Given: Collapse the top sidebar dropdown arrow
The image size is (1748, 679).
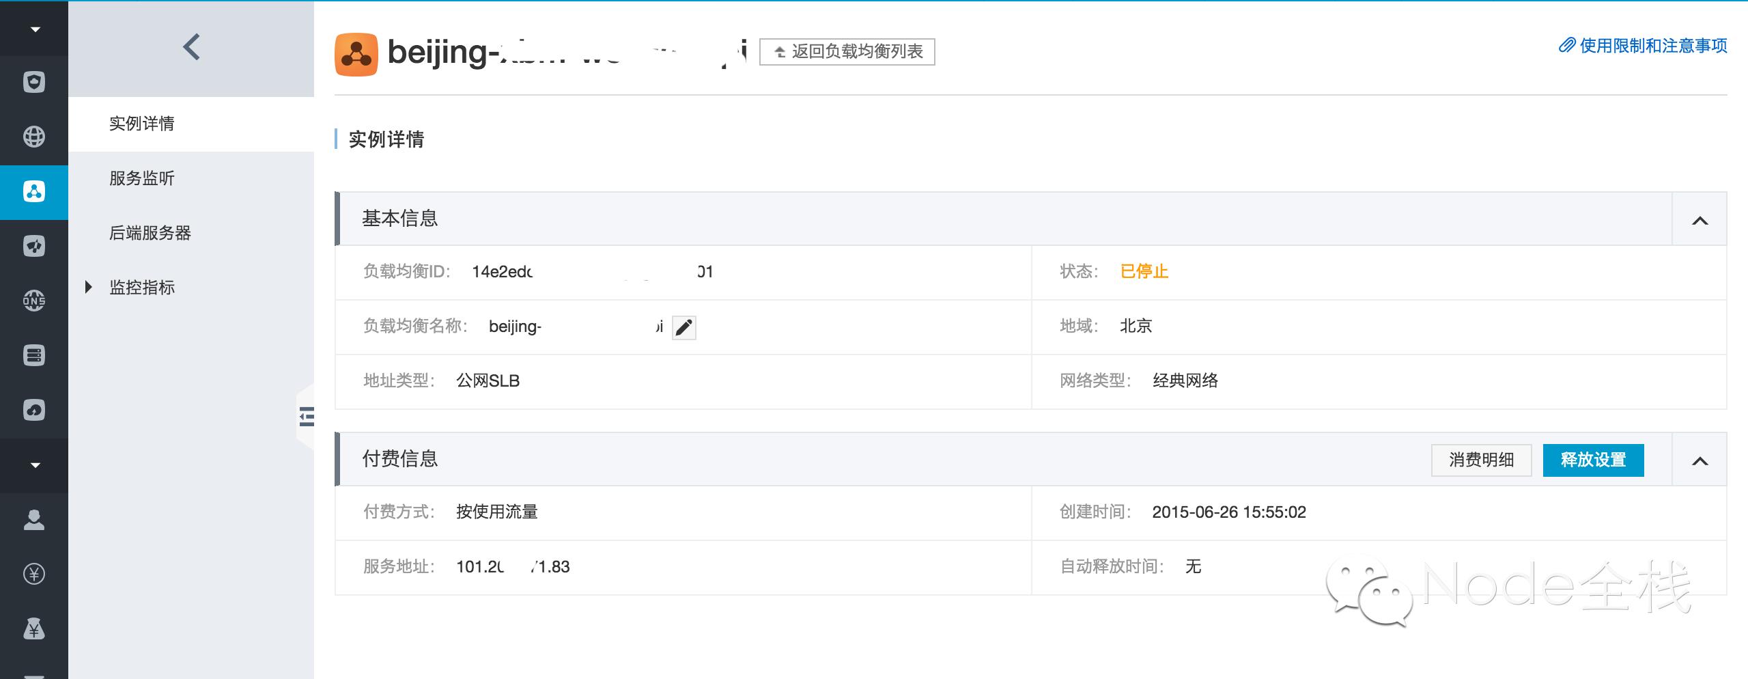Looking at the screenshot, I should (35, 29).
